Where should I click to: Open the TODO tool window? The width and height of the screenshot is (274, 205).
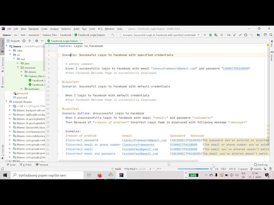26,165
